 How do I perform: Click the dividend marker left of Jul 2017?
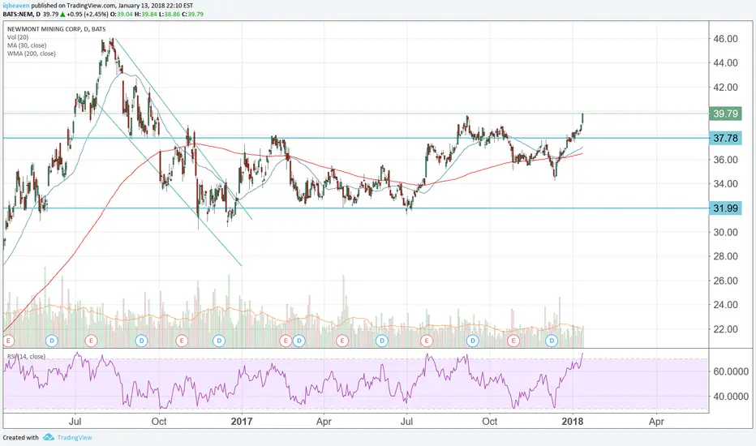click(382, 341)
